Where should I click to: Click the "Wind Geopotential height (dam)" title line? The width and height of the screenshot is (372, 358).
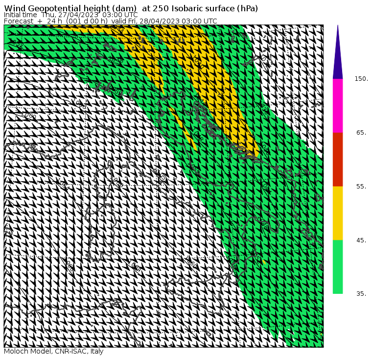[131, 8]
